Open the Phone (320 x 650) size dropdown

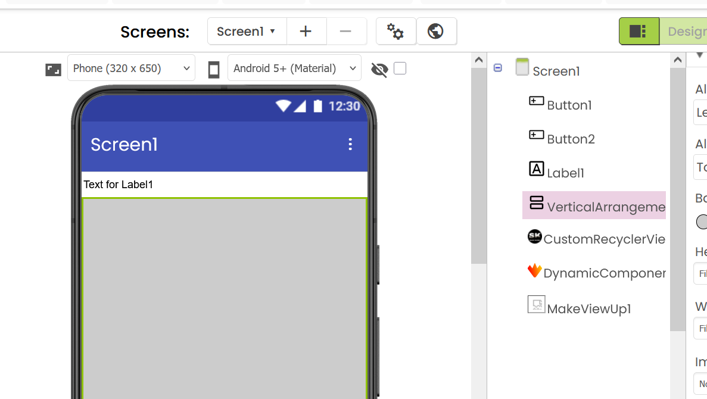click(x=131, y=68)
